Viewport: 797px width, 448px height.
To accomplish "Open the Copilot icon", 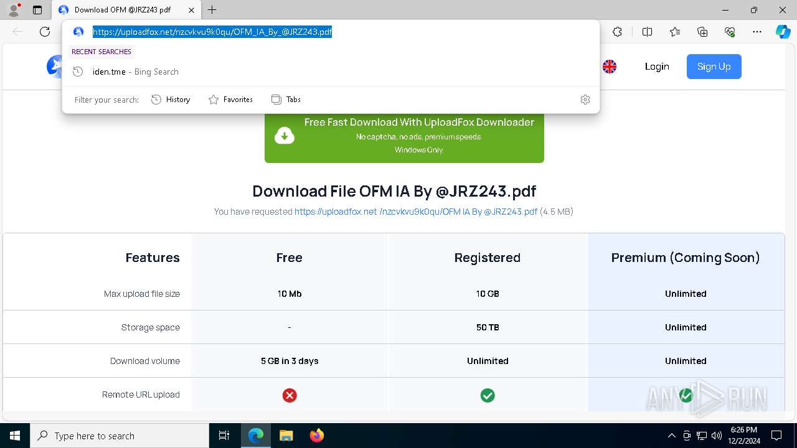I will pos(783,32).
